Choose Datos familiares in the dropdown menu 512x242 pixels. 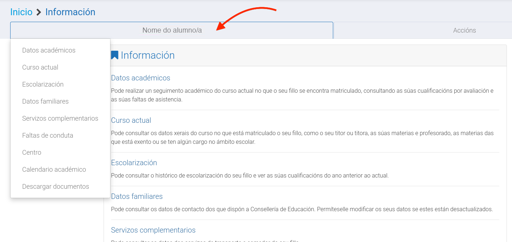[x=45, y=101]
